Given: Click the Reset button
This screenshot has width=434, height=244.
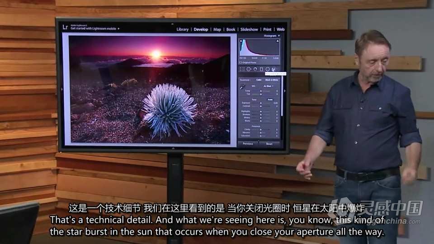Looking at the screenshot, I should (x=269, y=144).
